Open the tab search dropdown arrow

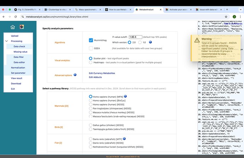[x=240, y=10]
